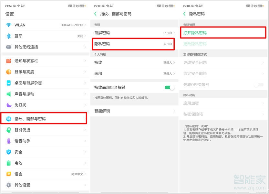Tap the Bluetooth icon
Viewport: 269px width, 194px height.
point(9,36)
